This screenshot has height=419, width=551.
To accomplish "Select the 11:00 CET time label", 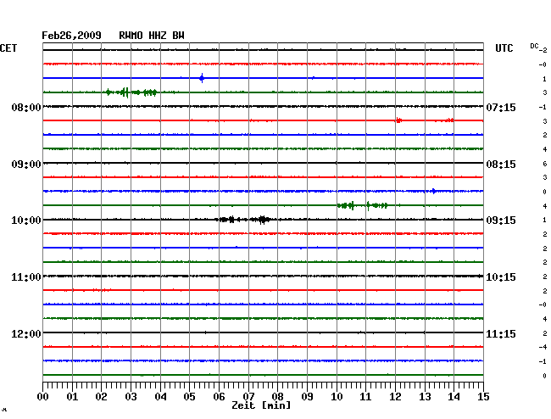I will [26, 277].
